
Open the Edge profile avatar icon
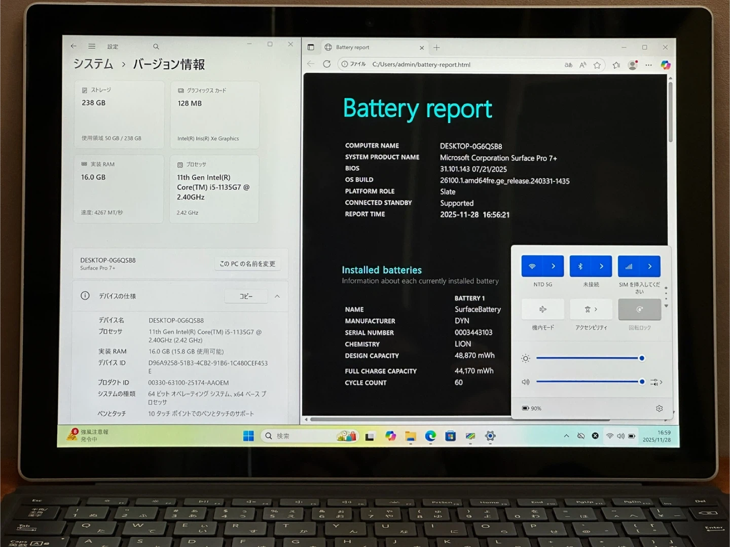(632, 65)
